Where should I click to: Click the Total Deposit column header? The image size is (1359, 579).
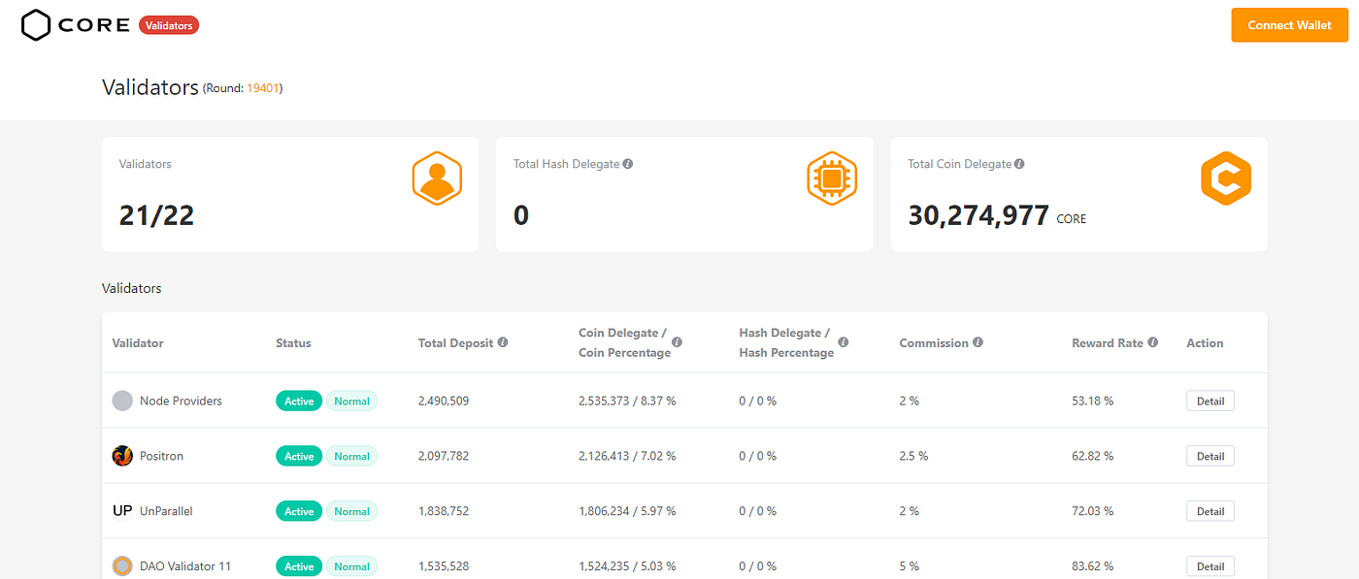coord(456,343)
